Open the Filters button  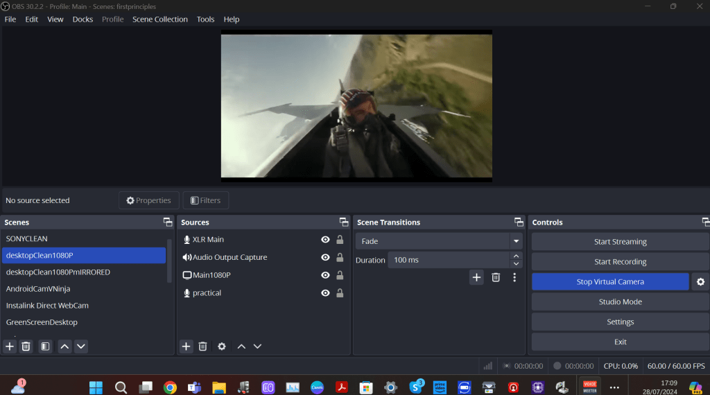[x=205, y=200]
